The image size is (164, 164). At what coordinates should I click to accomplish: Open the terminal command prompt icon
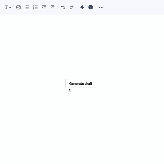[x=90, y=7]
